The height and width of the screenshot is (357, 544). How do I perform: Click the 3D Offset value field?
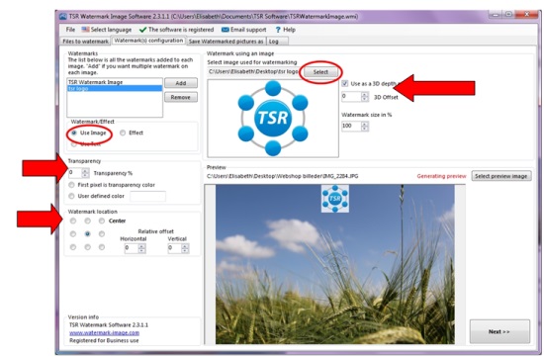351,97
